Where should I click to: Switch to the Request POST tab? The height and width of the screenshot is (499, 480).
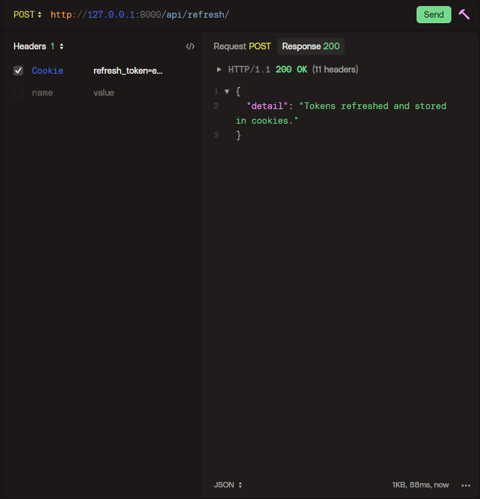[242, 46]
